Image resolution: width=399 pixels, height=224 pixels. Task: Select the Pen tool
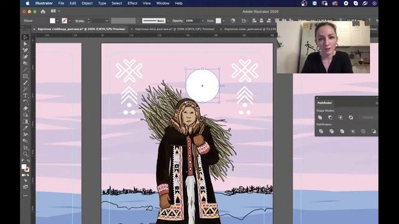(x=25, y=50)
